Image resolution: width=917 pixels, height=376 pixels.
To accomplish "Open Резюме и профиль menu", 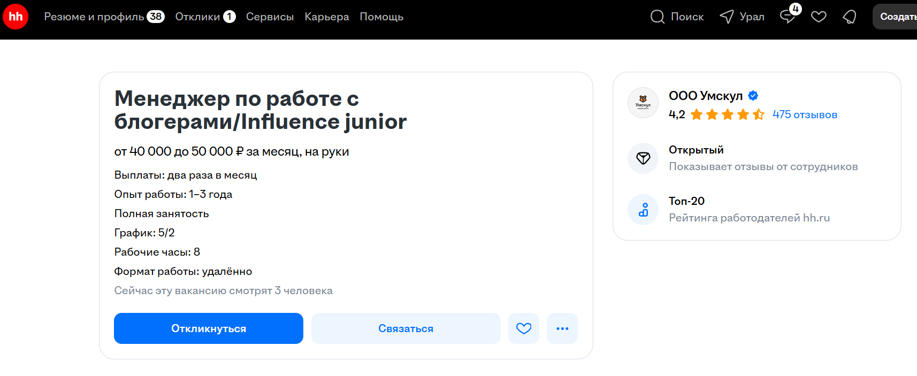I will pos(94,17).
